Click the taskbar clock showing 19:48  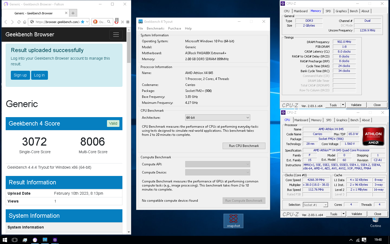[378, 240]
